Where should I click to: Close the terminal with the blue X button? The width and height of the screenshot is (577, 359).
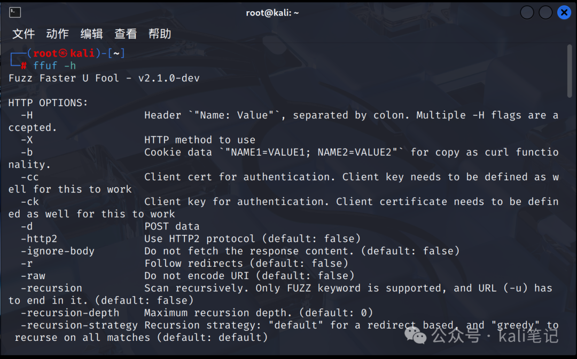tap(564, 12)
